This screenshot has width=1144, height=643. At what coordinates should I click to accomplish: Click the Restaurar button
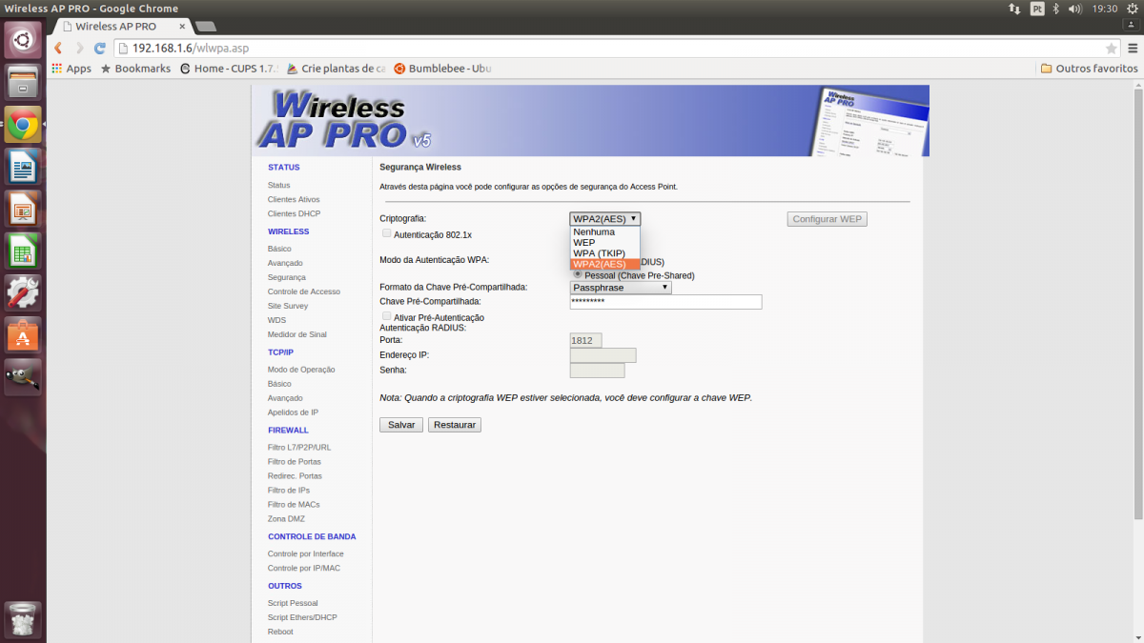pyautogui.click(x=455, y=425)
